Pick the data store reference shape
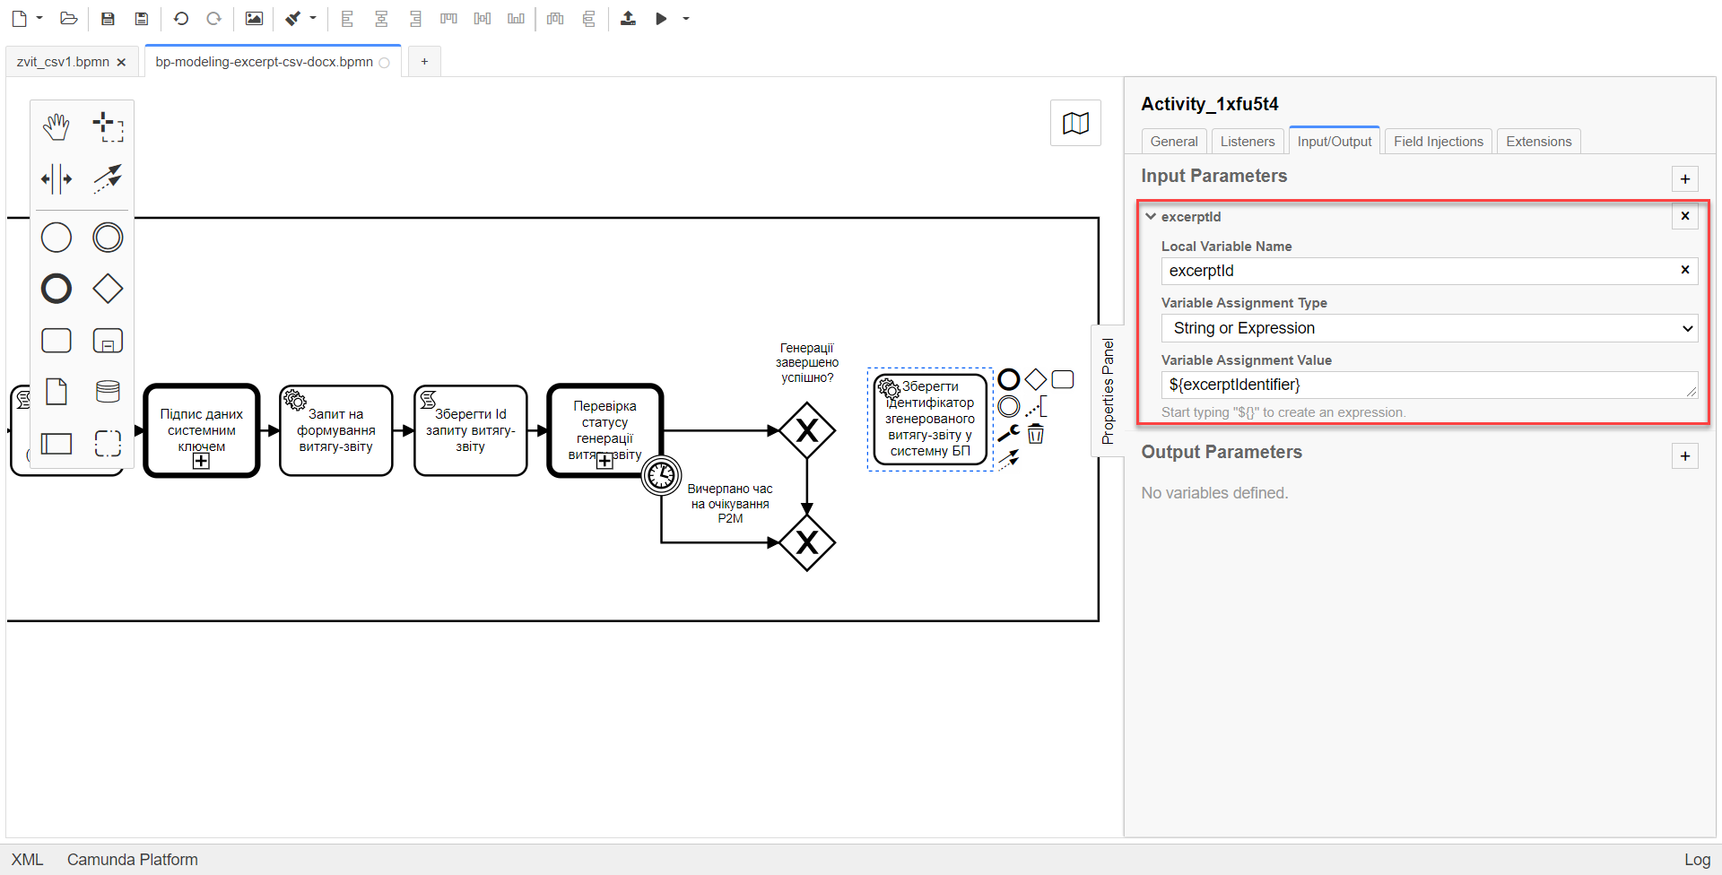The width and height of the screenshot is (1722, 875). click(x=108, y=391)
